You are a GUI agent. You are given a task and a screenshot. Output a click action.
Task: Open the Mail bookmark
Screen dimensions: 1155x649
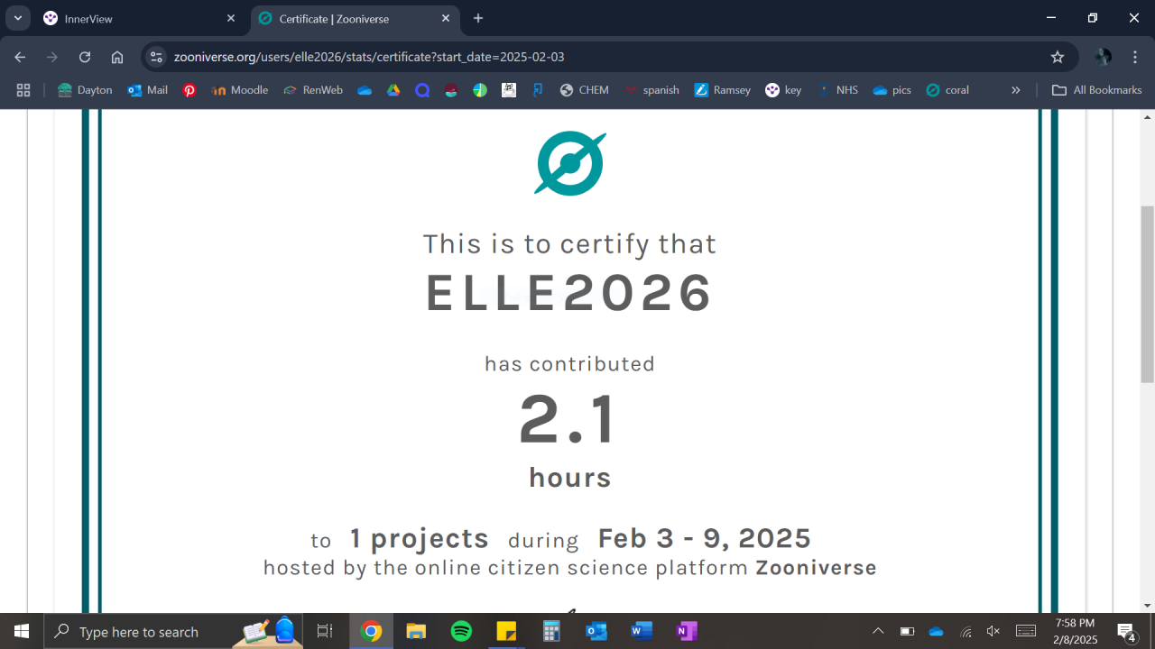148,90
